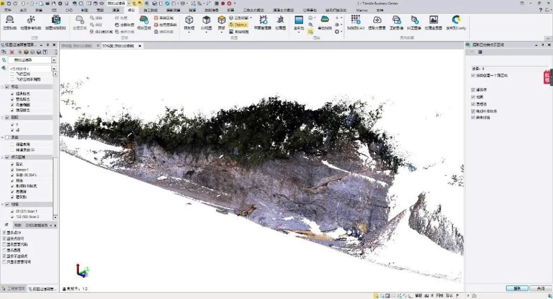553x299 pixels.
Task: Open the Macros ribbon tab
Action: 361,10
